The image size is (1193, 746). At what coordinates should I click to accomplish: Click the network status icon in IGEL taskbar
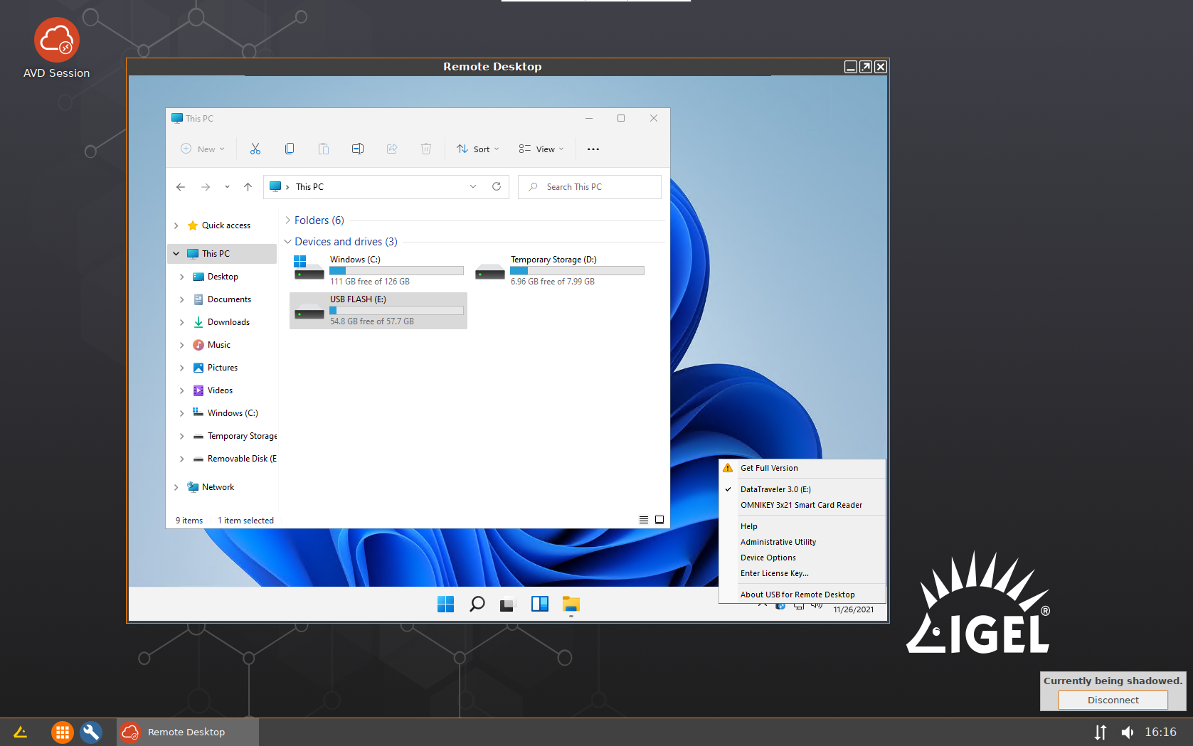point(1101,732)
